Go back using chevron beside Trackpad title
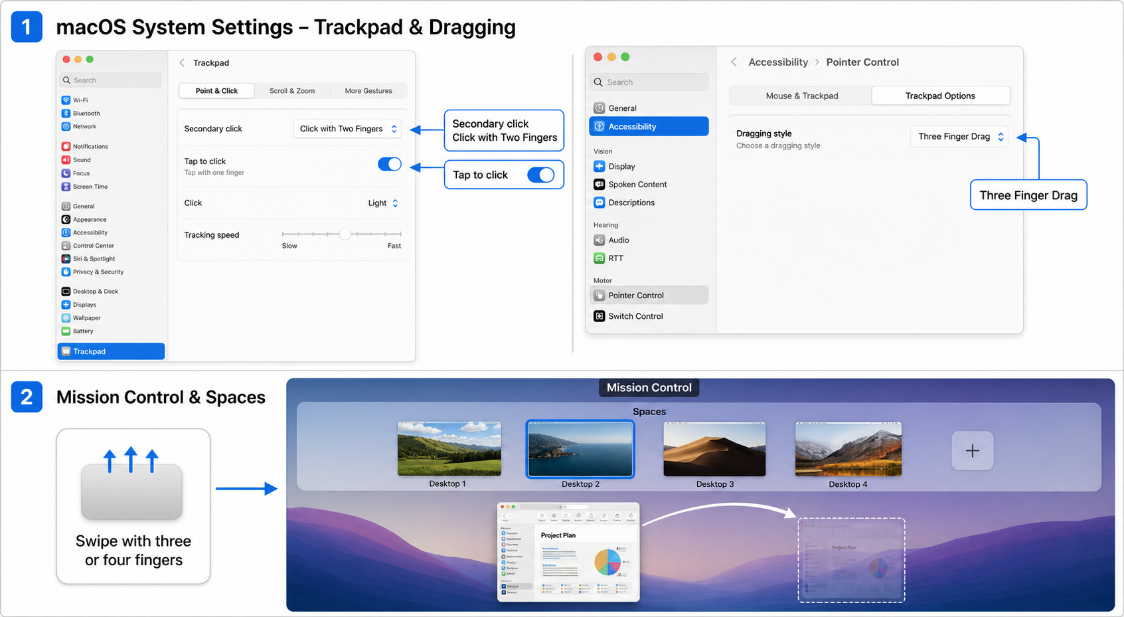The image size is (1124, 617). pyautogui.click(x=182, y=62)
